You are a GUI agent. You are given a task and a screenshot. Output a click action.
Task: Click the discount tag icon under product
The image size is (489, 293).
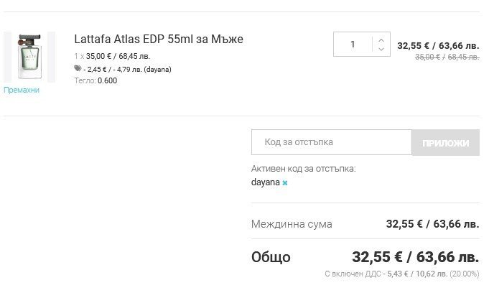click(78, 69)
